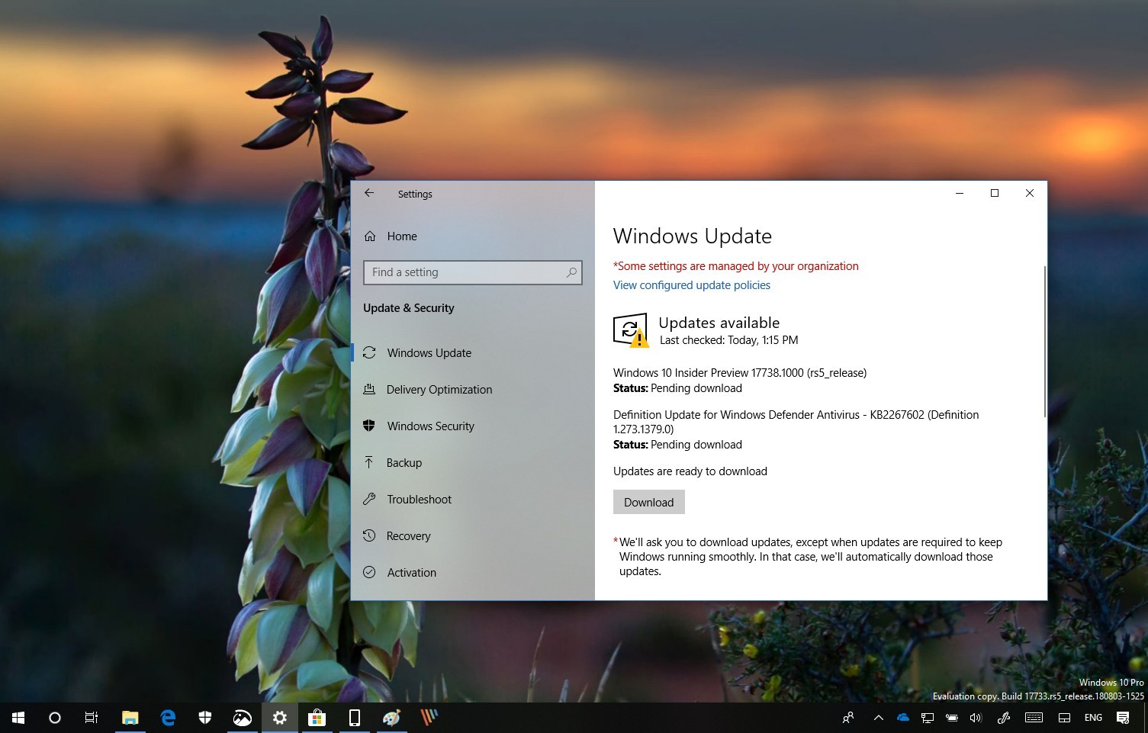Open Troubleshoot settings
This screenshot has width=1148, height=733.
(418, 499)
